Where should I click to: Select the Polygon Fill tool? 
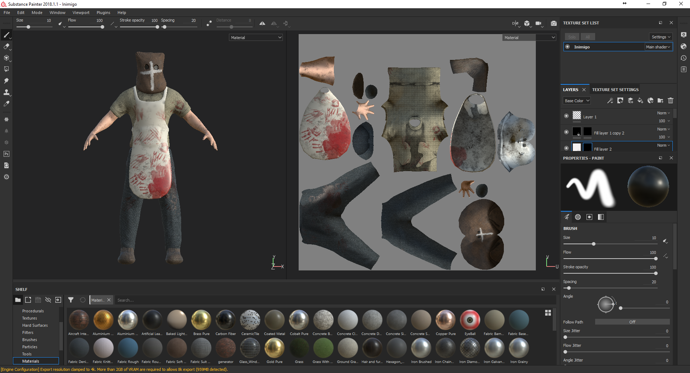tap(6, 69)
